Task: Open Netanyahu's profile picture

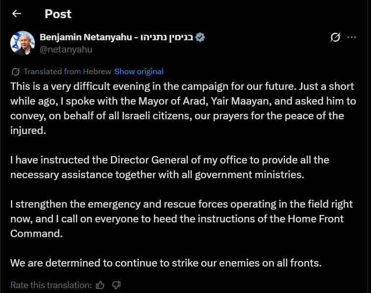Action: [23, 43]
